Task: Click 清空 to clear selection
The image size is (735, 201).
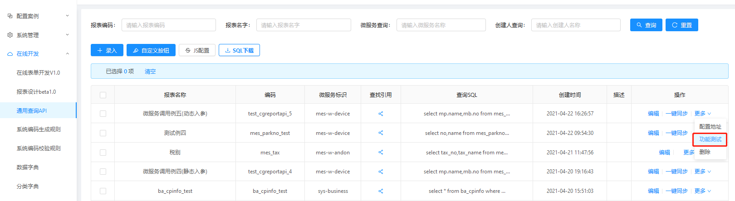Action: pos(150,72)
